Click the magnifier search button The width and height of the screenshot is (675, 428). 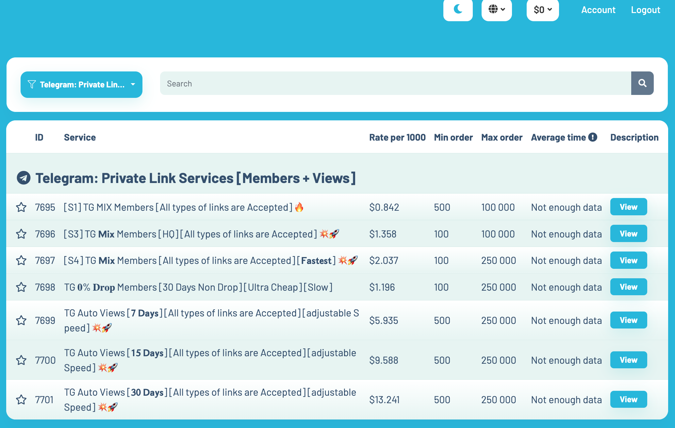[x=642, y=83]
